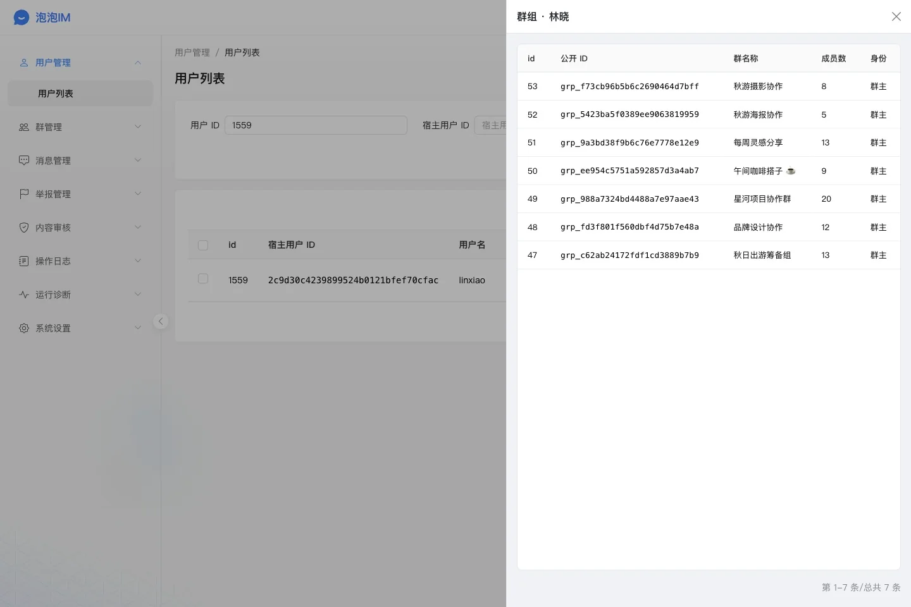Image resolution: width=911 pixels, height=607 pixels.
Task: Click group name 每周灵感分享
Action: 758,143
